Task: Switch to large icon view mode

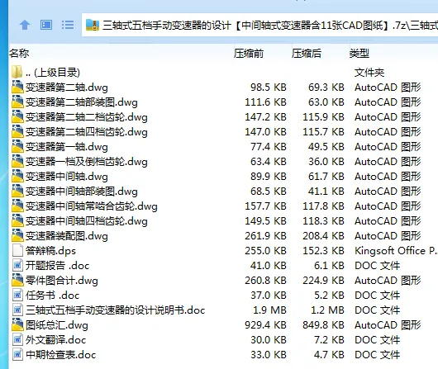Action: click(46, 25)
